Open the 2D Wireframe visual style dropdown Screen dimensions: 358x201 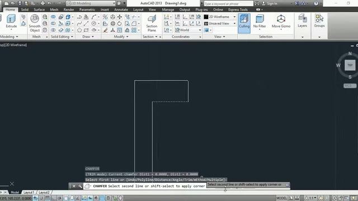pos(220,17)
